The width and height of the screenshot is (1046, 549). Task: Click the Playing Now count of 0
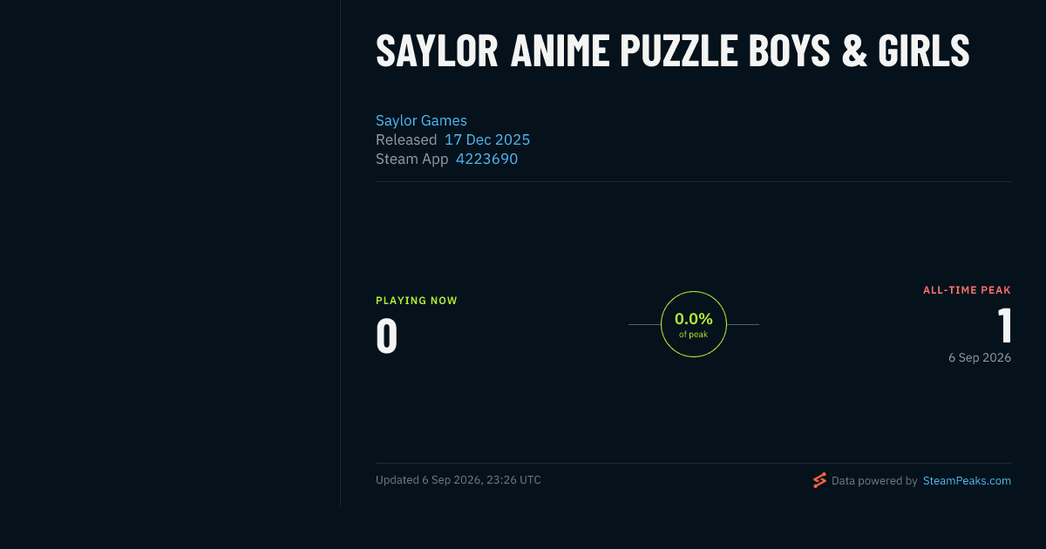387,336
